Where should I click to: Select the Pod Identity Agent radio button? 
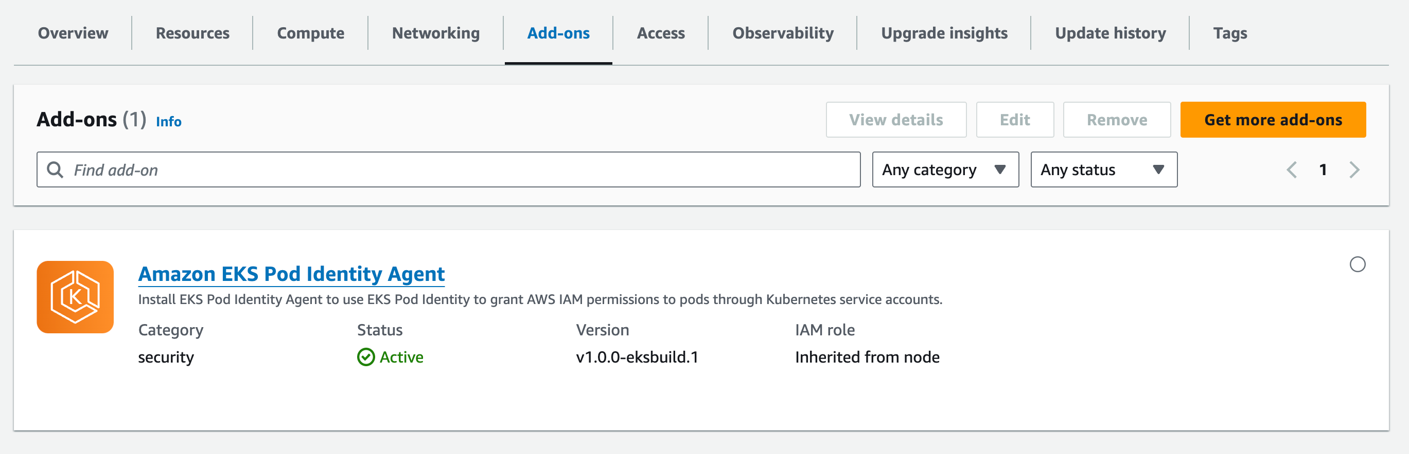point(1357,264)
